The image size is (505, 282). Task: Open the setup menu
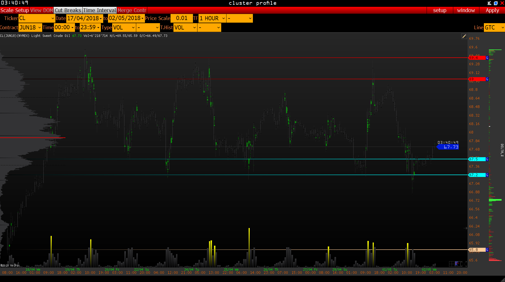click(x=440, y=10)
